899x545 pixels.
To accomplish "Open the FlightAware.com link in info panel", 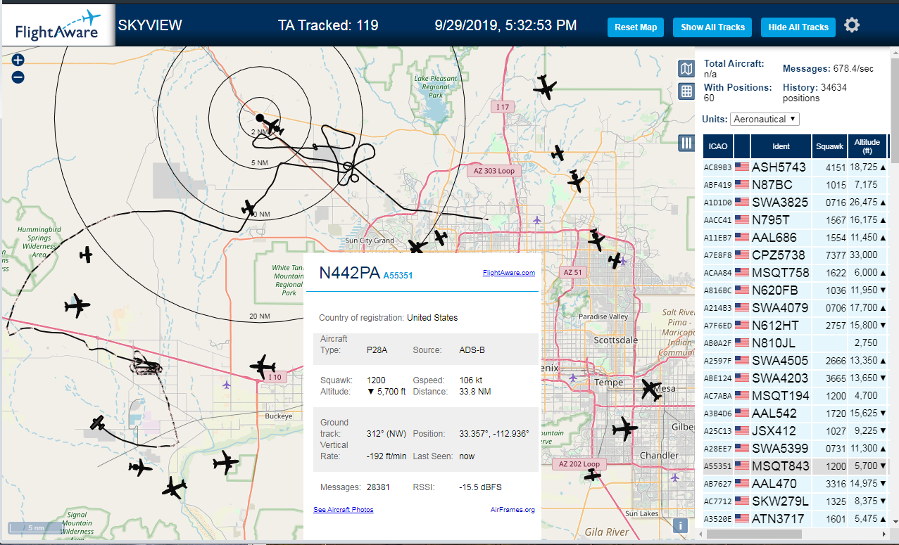I will click(508, 273).
